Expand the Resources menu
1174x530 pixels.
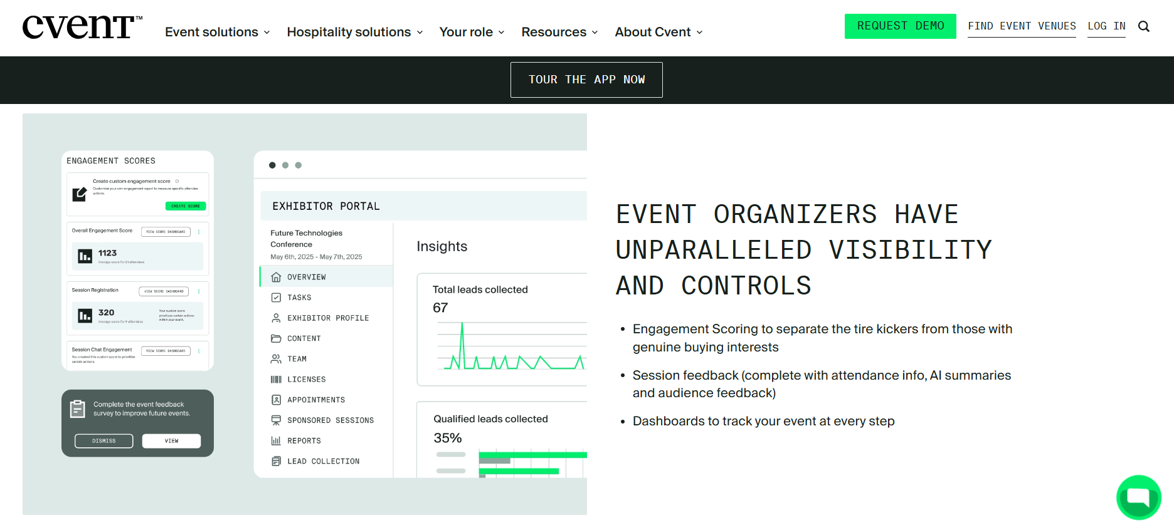pyautogui.click(x=560, y=32)
